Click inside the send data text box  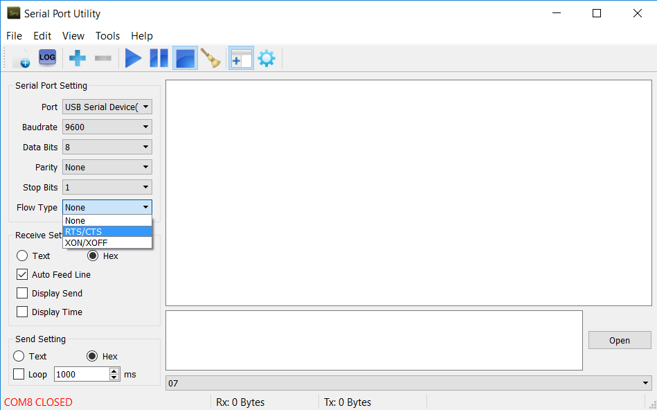[374, 341]
